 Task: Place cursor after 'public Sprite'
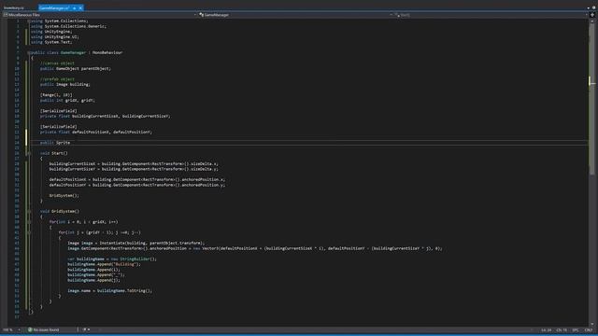click(x=71, y=143)
